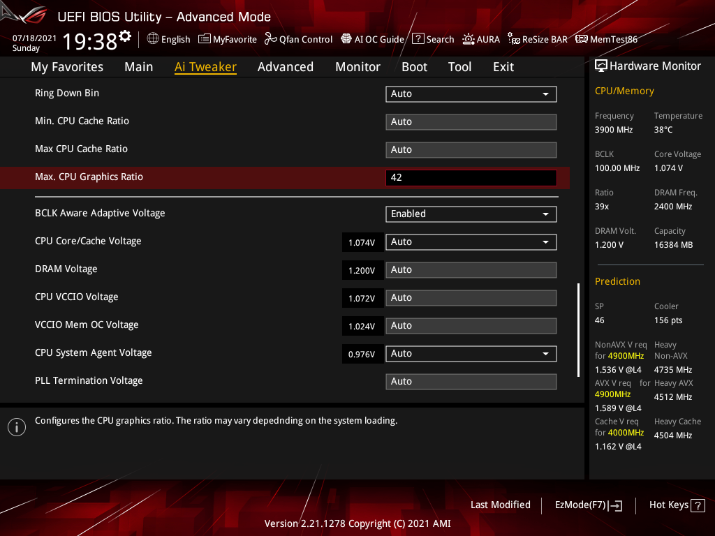
Task: Launch MemTest86
Action: (x=606, y=39)
